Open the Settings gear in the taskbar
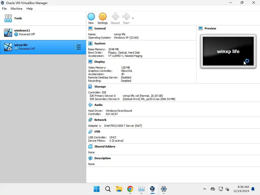The width and height of the screenshot is (260, 195). click(164, 189)
